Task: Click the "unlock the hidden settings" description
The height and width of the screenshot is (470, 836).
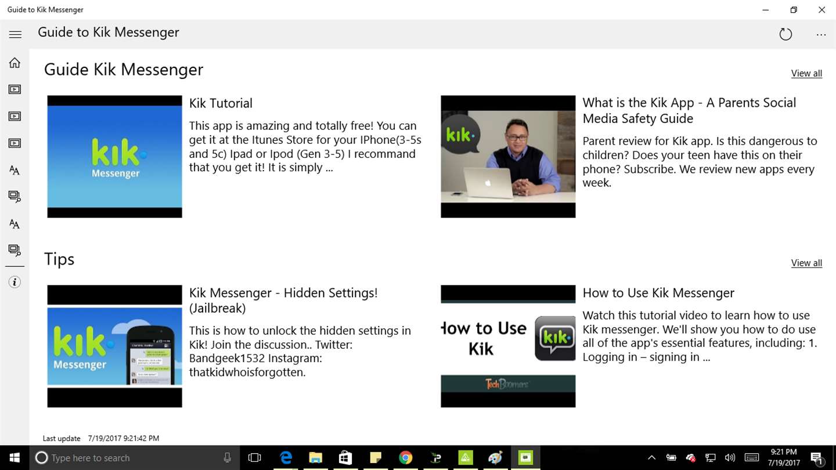Action: point(300,352)
